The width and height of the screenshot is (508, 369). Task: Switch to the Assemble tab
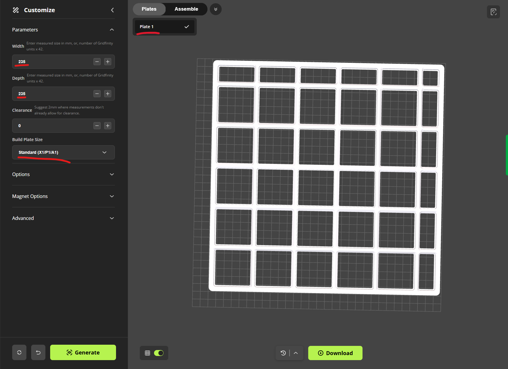[x=186, y=9]
